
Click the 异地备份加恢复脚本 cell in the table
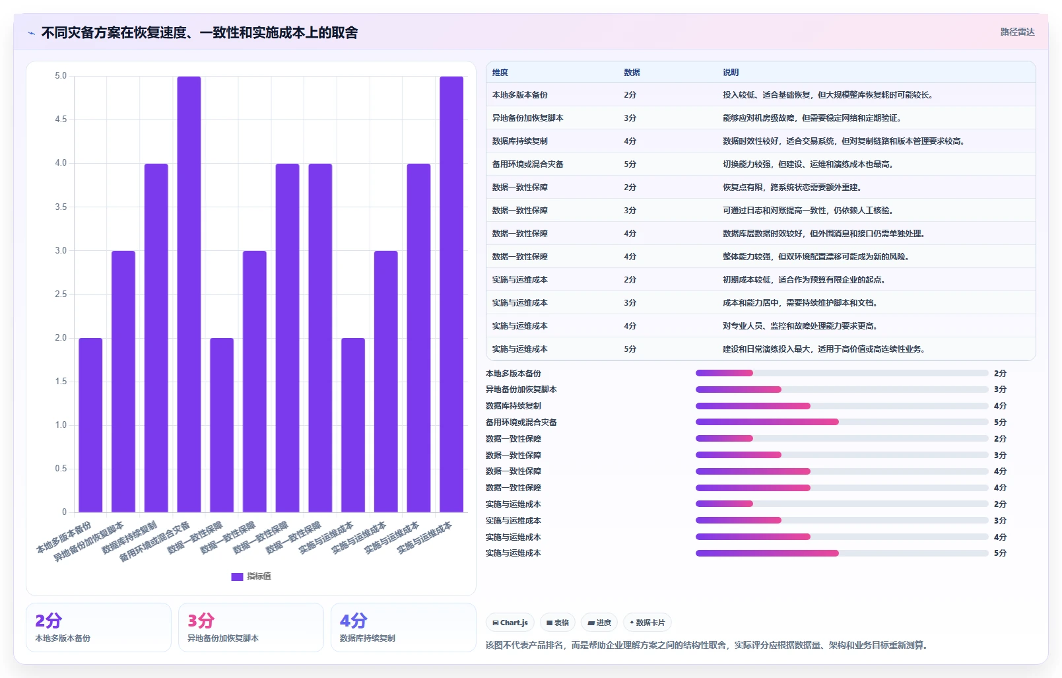528,118
